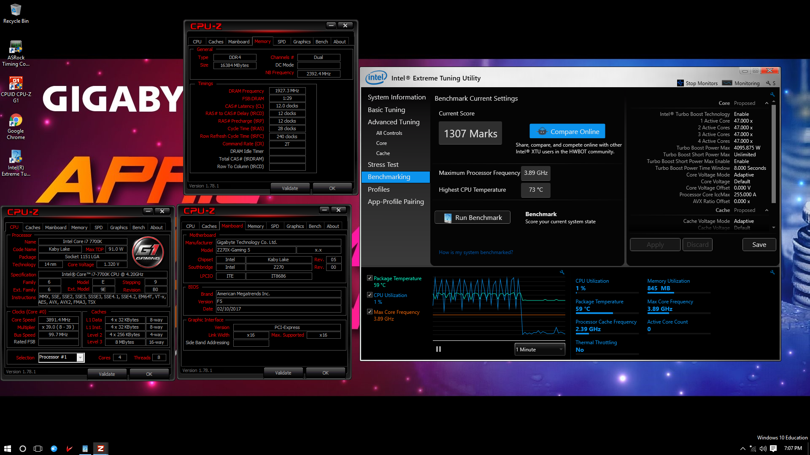Toggle the Package Temperature checkbox
This screenshot has width=810, height=455.
370,278
